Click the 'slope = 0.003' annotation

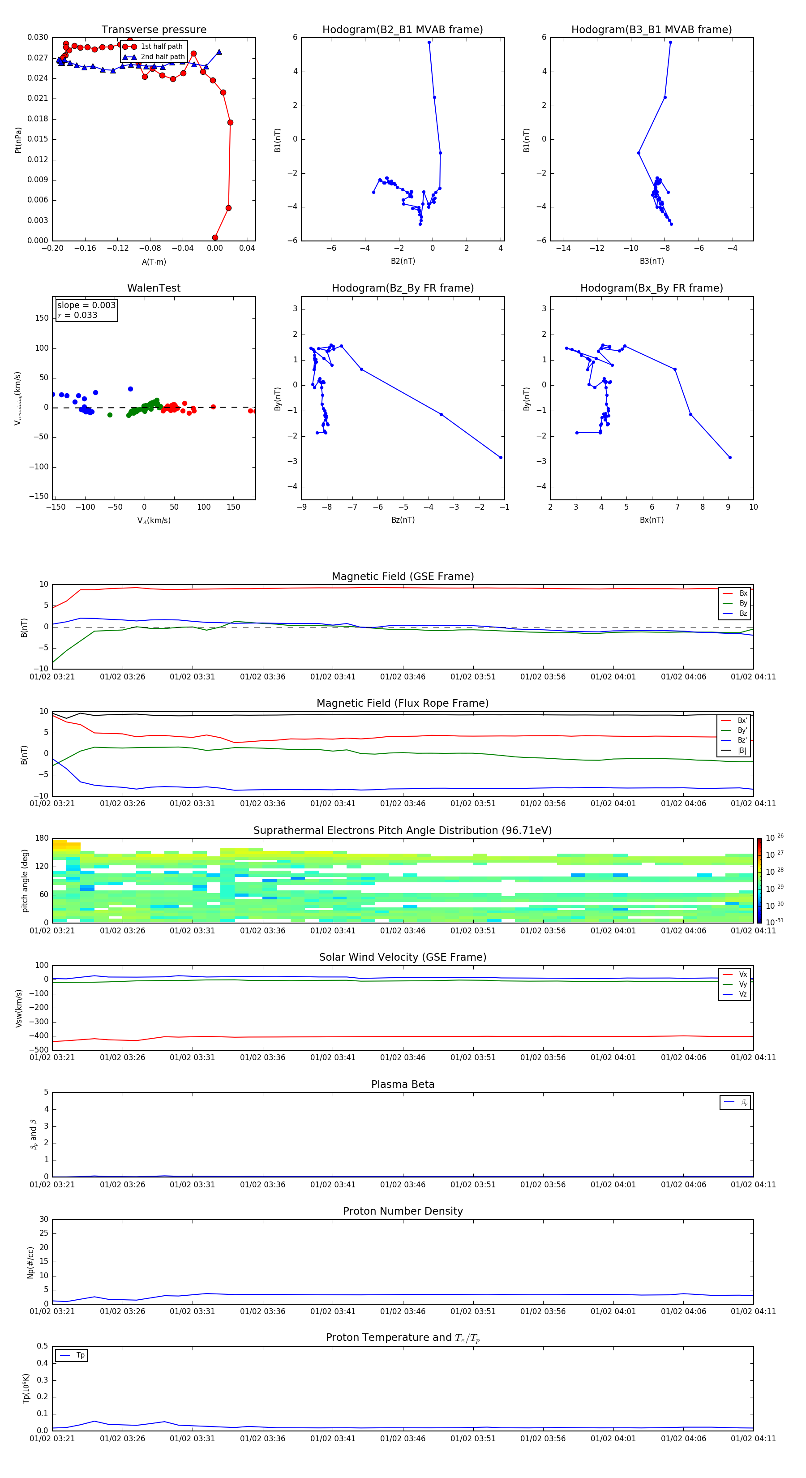point(86,305)
